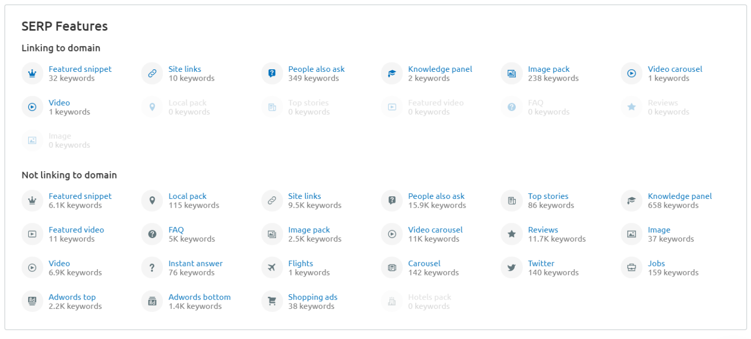
Task: Open the Video carousel link with 11K keywords
Action: click(435, 230)
